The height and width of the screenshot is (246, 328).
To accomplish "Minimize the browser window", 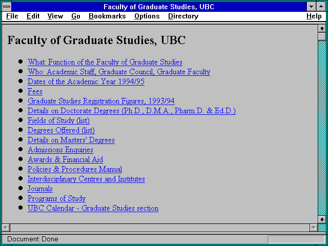I will (311, 7).
